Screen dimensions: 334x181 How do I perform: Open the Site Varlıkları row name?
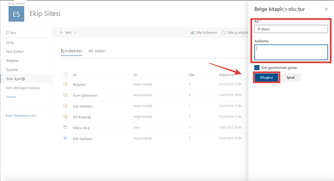click(83, 106)
